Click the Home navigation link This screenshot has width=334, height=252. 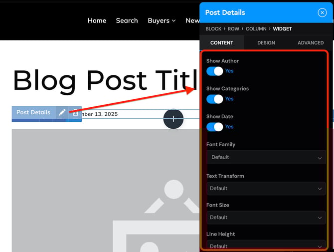tap(97, 20)
